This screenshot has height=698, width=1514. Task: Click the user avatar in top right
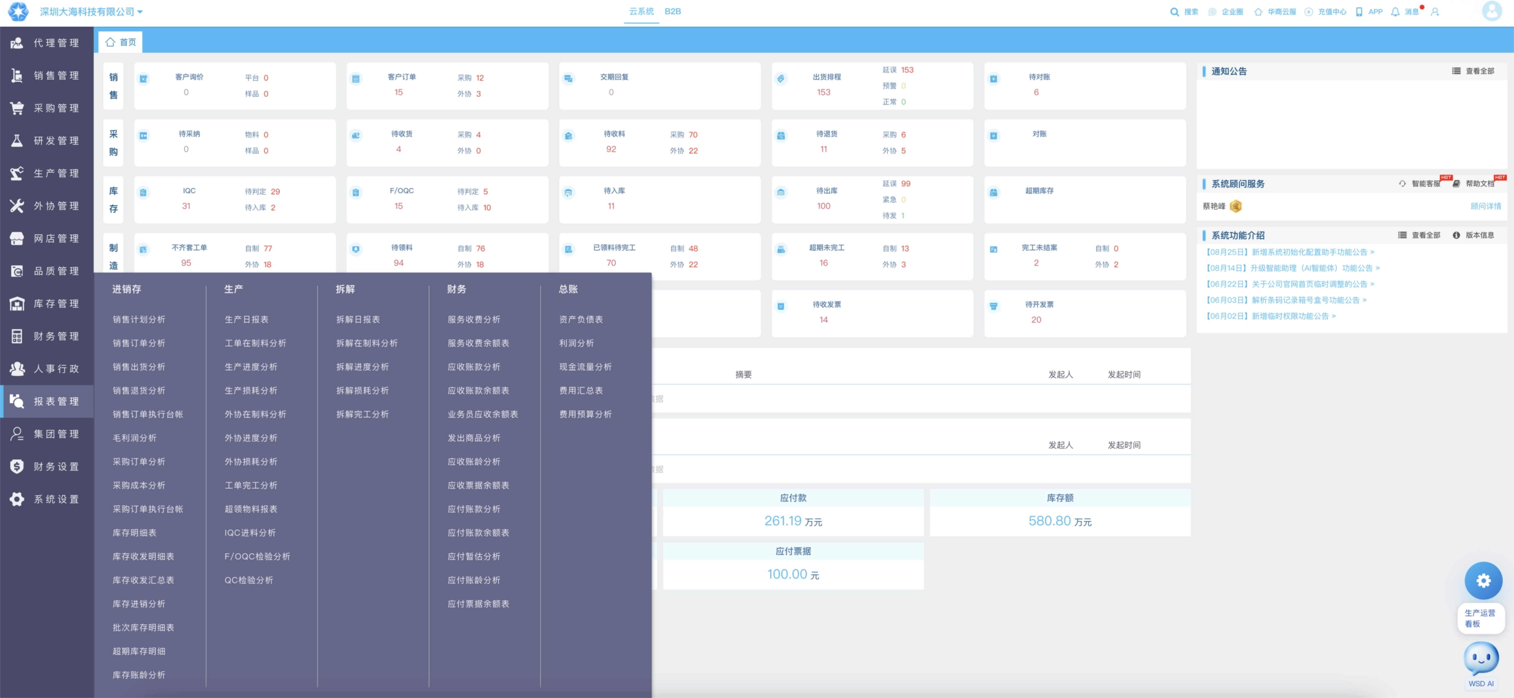pos(1491,11)
